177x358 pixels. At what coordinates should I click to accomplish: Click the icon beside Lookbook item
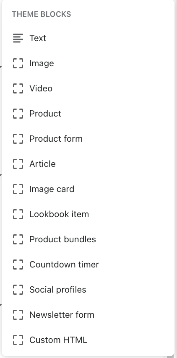coord(18,214)
